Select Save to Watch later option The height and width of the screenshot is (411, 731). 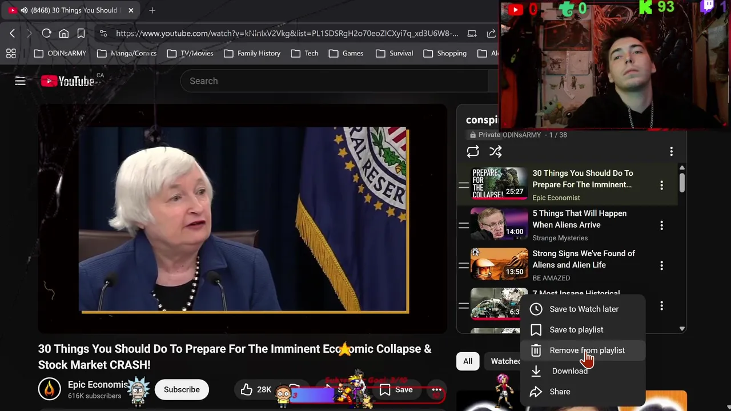tap(583, 309)
